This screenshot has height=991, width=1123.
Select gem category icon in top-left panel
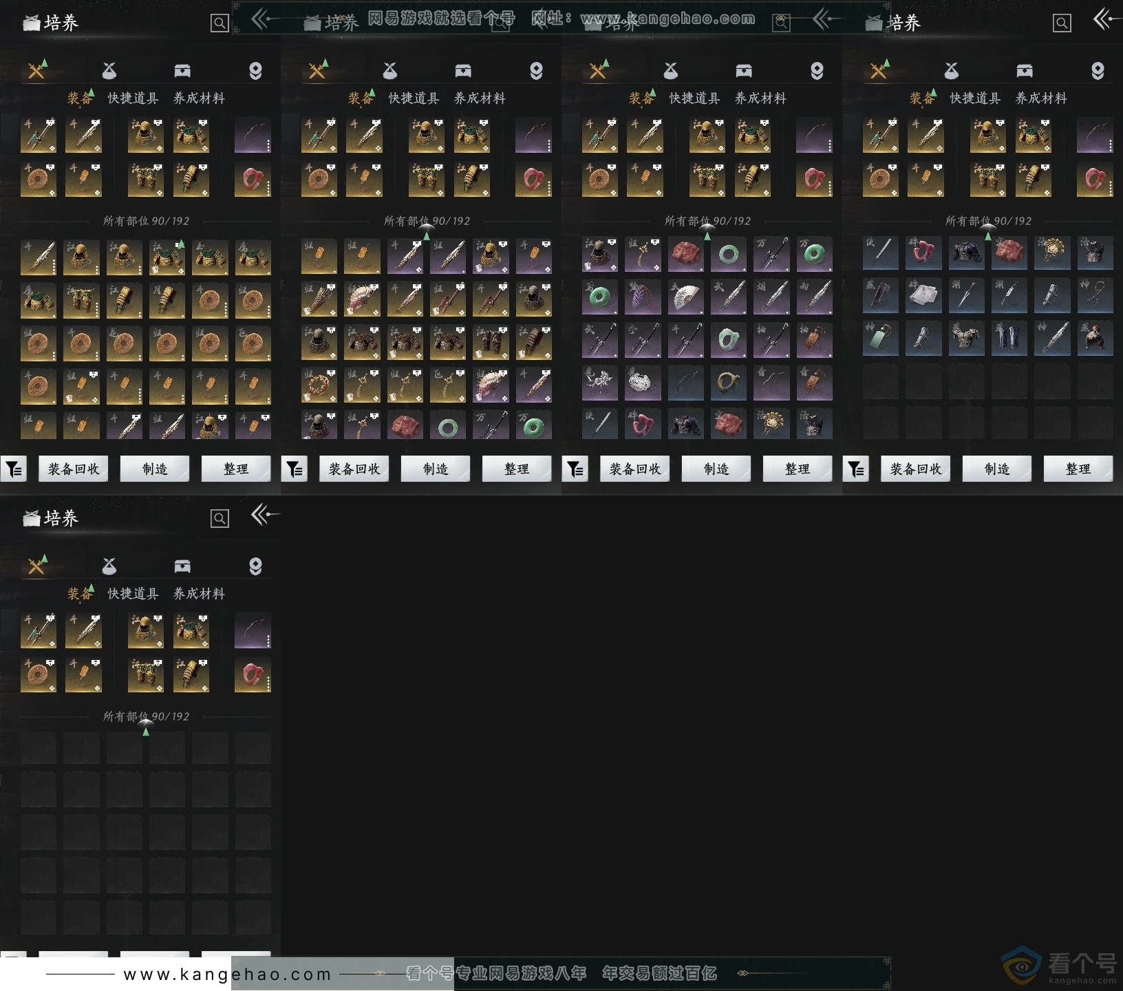[255, 71]
